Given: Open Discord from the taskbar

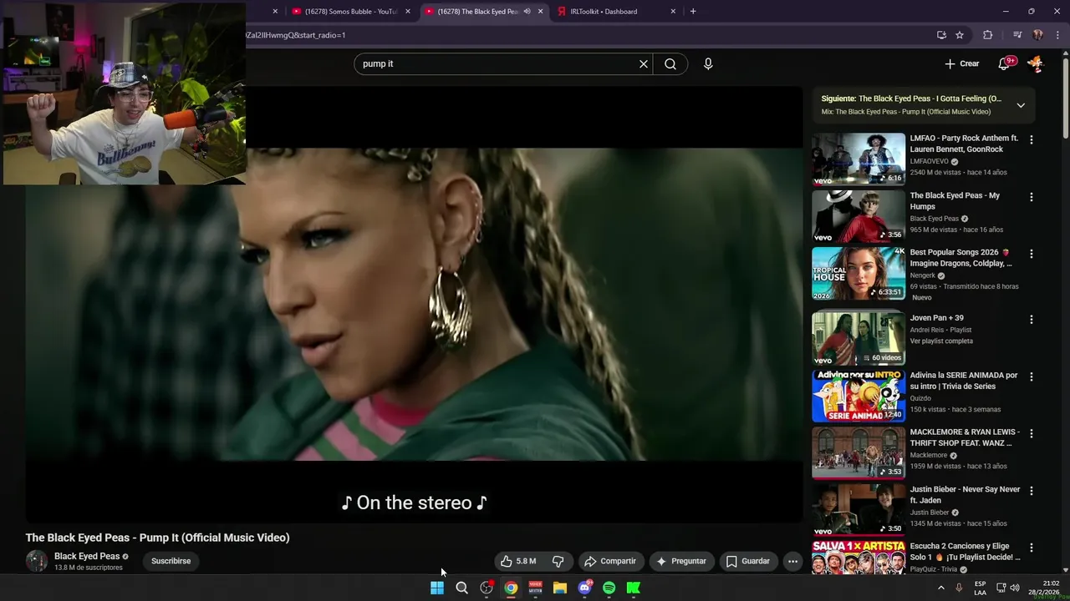Looking at the screenshot, I should pos(584,588).
